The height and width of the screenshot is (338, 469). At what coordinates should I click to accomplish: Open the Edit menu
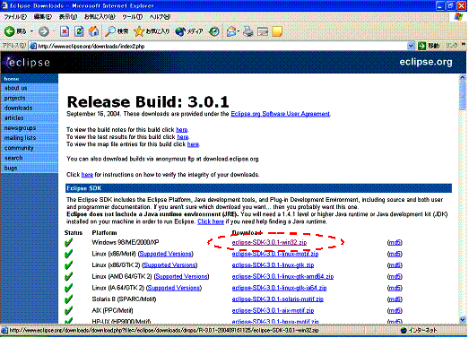pyautogui.click(x=43, y=17)
